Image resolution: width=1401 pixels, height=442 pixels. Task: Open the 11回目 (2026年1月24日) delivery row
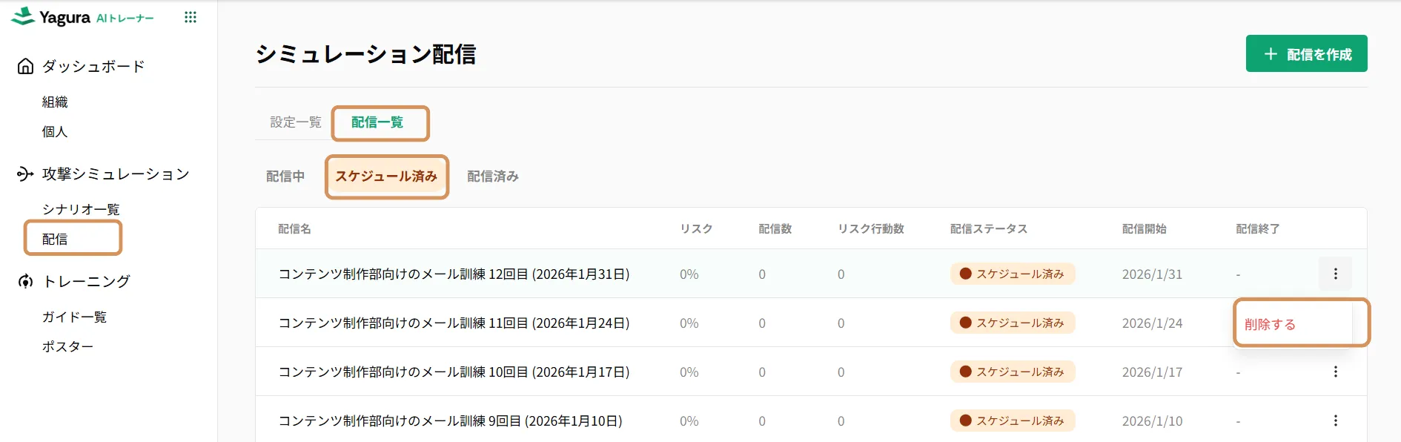454,323
